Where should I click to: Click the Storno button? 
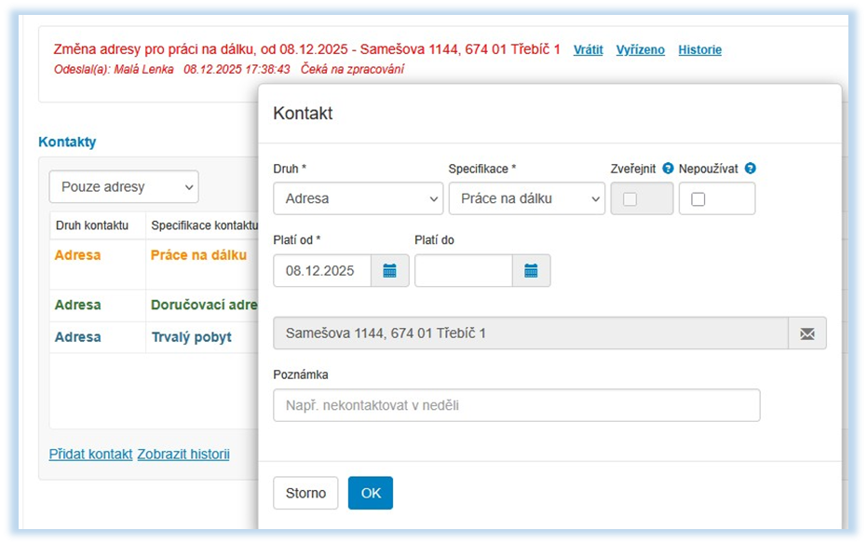pyautogui.click(x=305, y=494)
